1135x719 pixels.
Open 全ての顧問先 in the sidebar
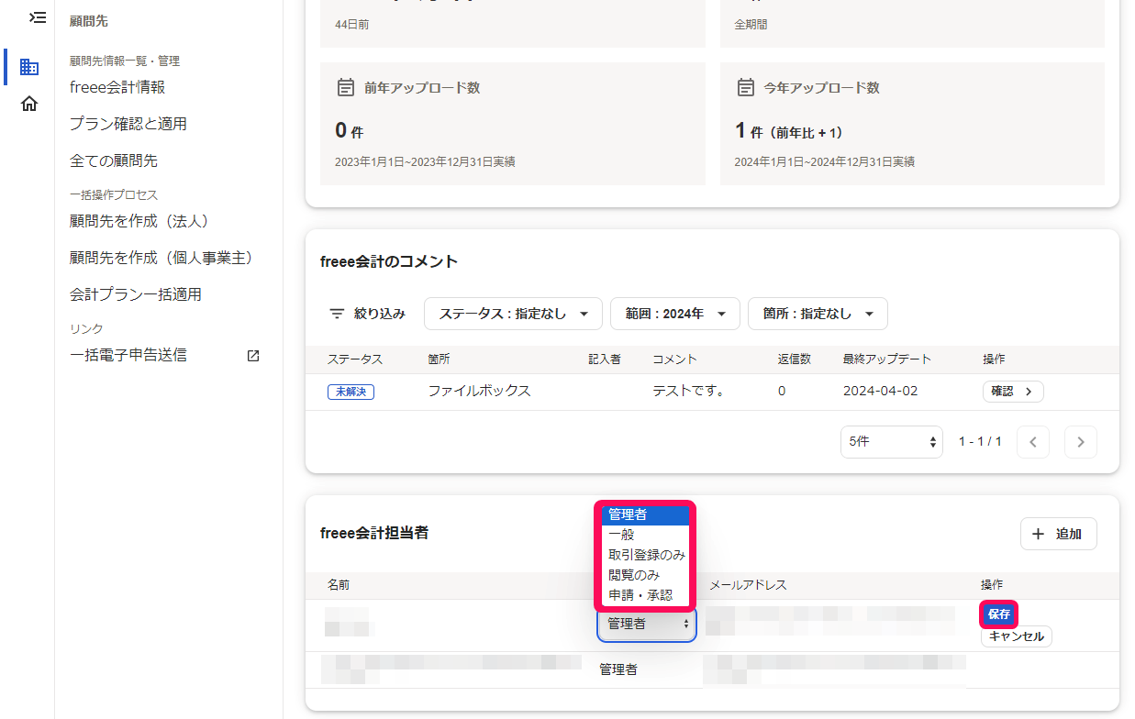click(114, 160)
